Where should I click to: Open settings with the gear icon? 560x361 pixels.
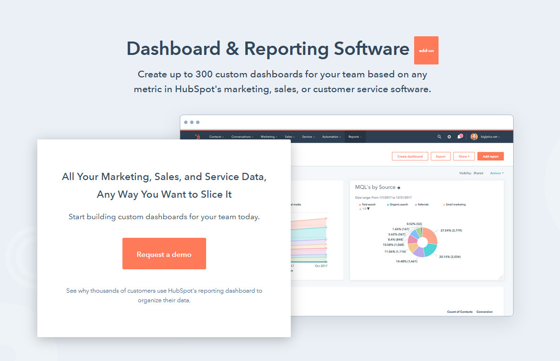[x=449, y=137]
